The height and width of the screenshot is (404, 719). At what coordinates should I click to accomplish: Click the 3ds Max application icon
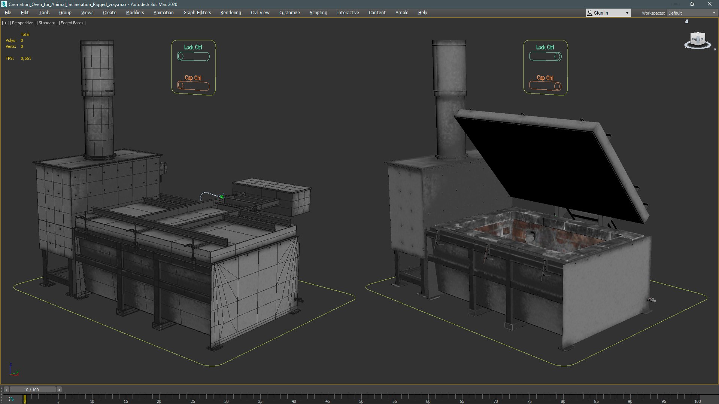click(x=4, y=4)
